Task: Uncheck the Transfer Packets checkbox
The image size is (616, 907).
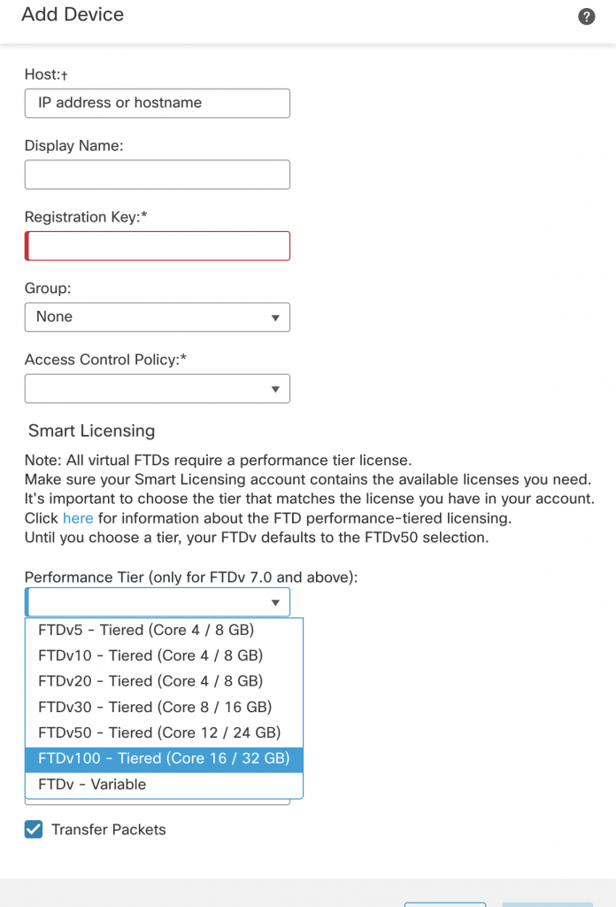Action: click(34, 830)
